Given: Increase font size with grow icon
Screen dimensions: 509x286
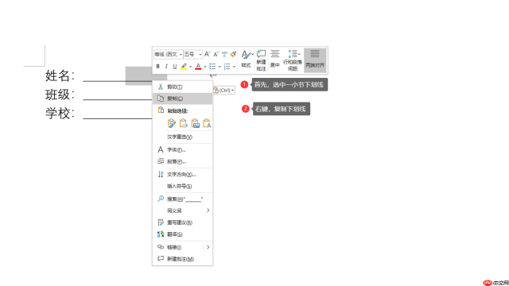Looking at the screenshot, I should [x=207, y=54].
